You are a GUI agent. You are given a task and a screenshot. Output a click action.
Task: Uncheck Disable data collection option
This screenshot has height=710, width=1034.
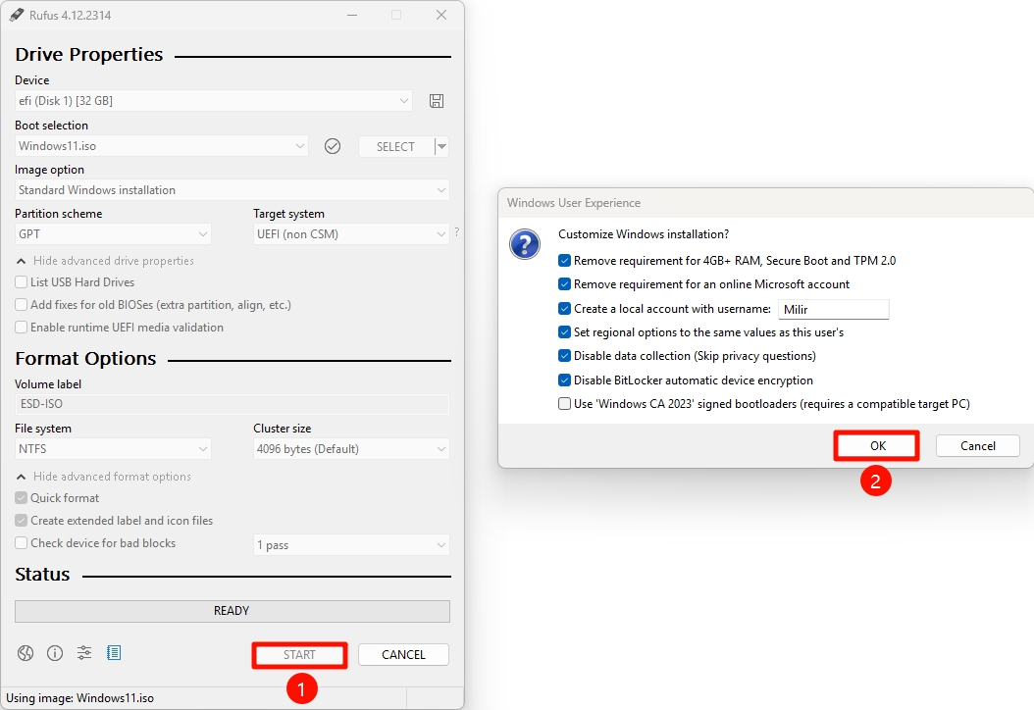pos(564,356)
